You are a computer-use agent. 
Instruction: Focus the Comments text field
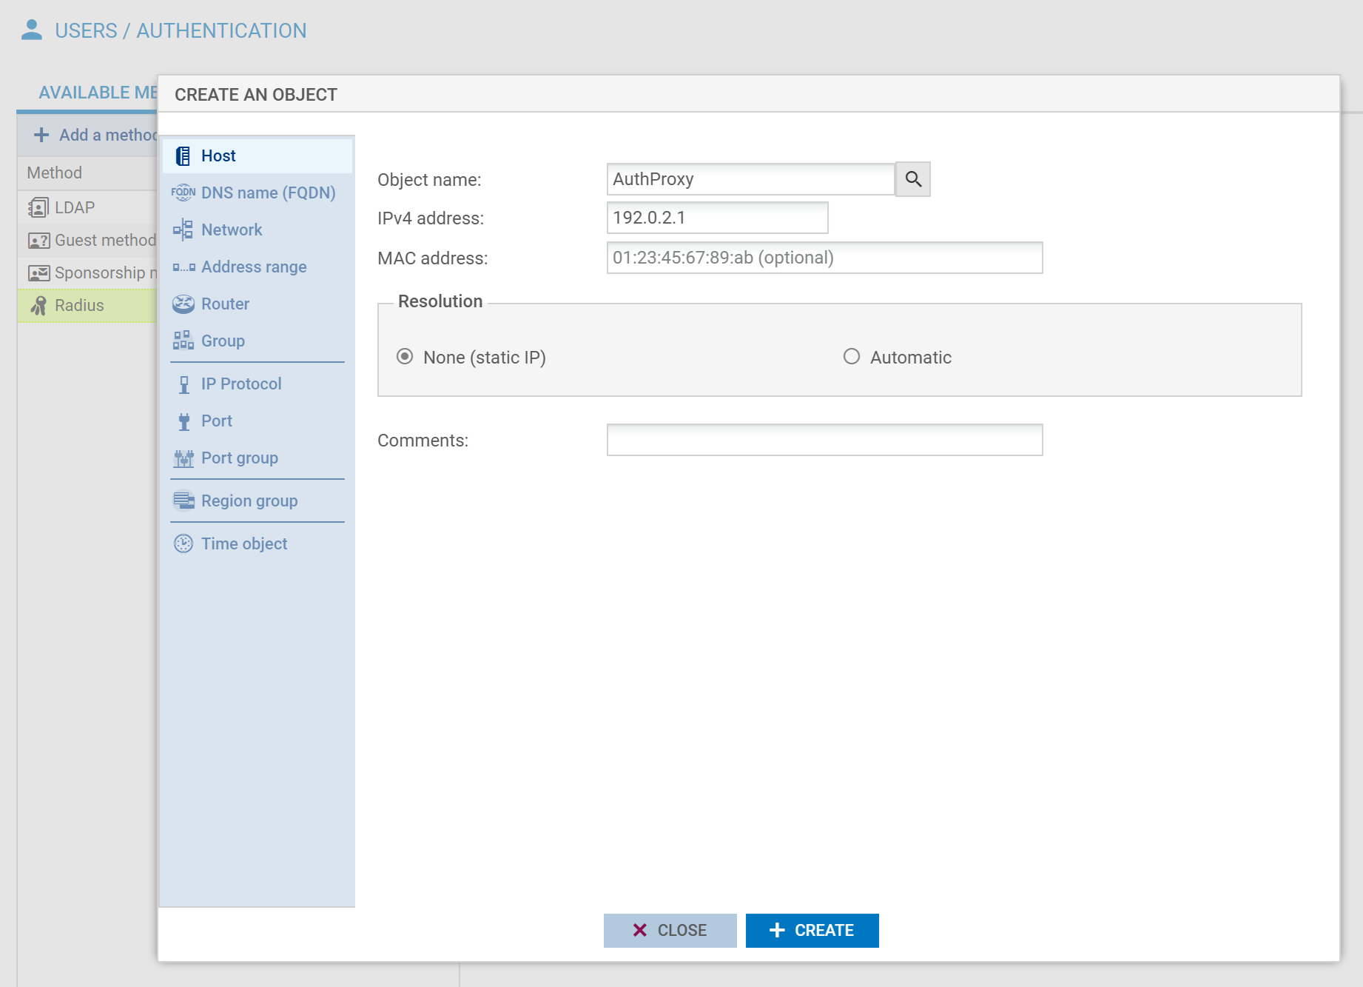coord(824,440)
